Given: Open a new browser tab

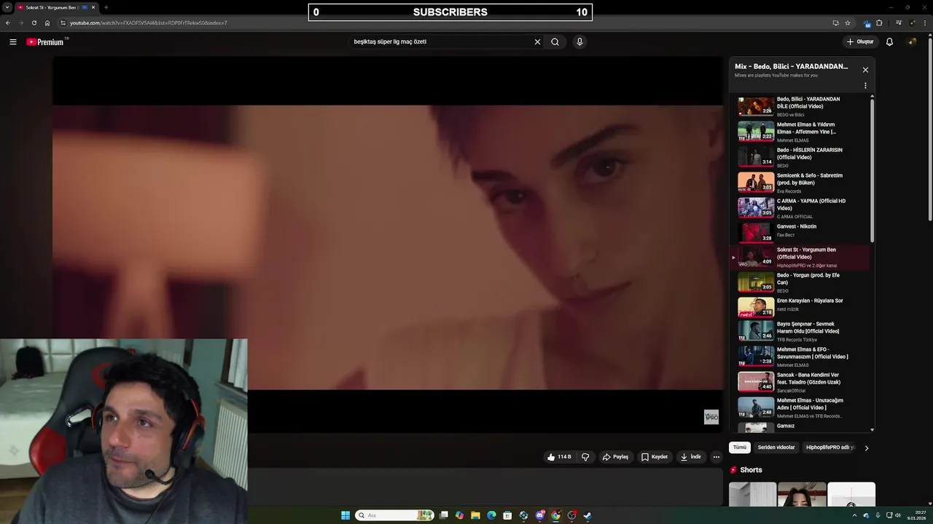Looking at the screenshot, I should click(x=106, y=7).
